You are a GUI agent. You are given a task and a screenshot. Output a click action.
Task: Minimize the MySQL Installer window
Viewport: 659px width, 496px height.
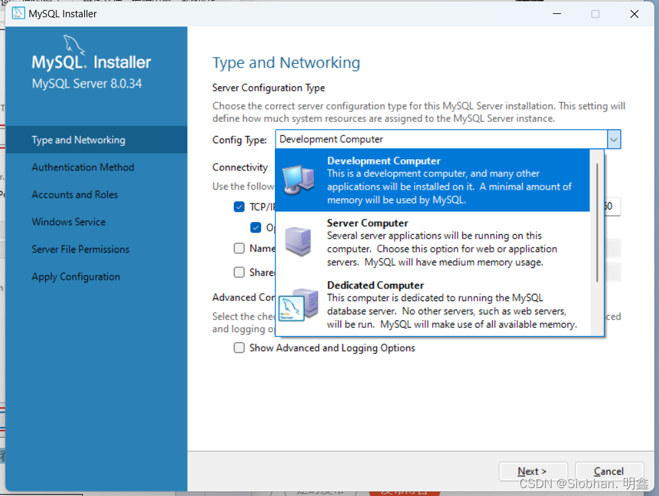coord(557,14)
